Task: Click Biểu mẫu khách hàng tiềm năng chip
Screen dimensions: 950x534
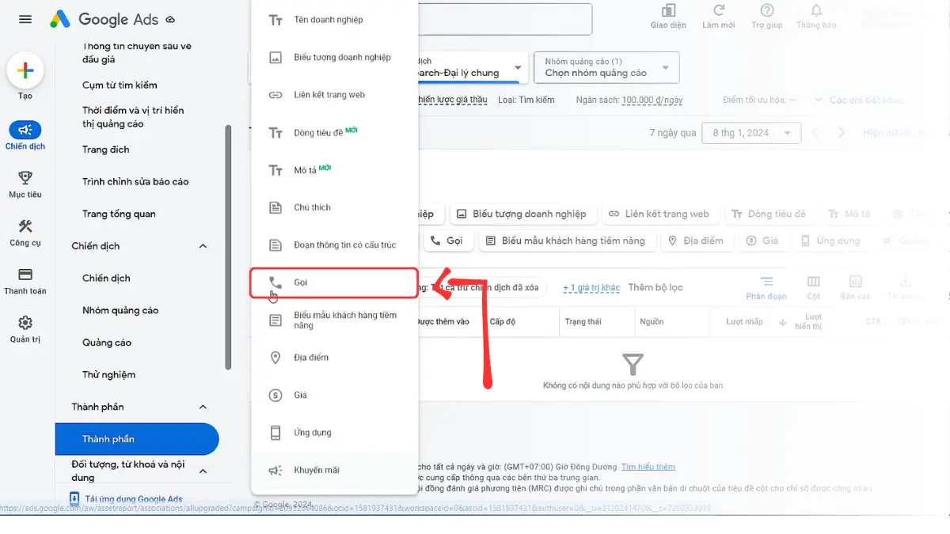Action: (568, 240)
